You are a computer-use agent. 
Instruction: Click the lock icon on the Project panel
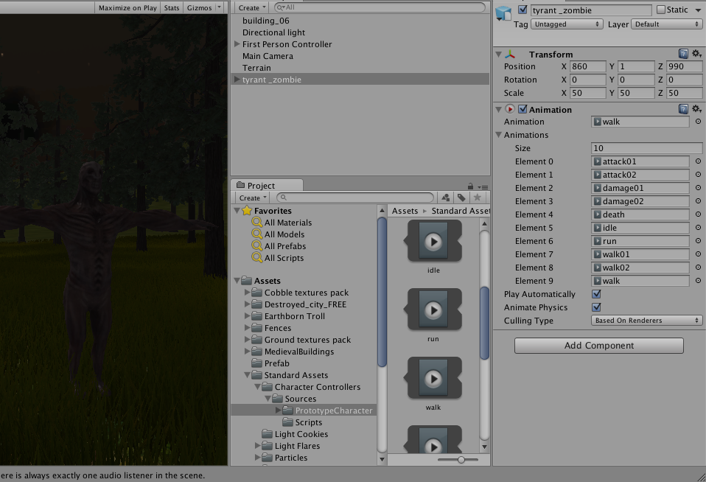(469, 185)
